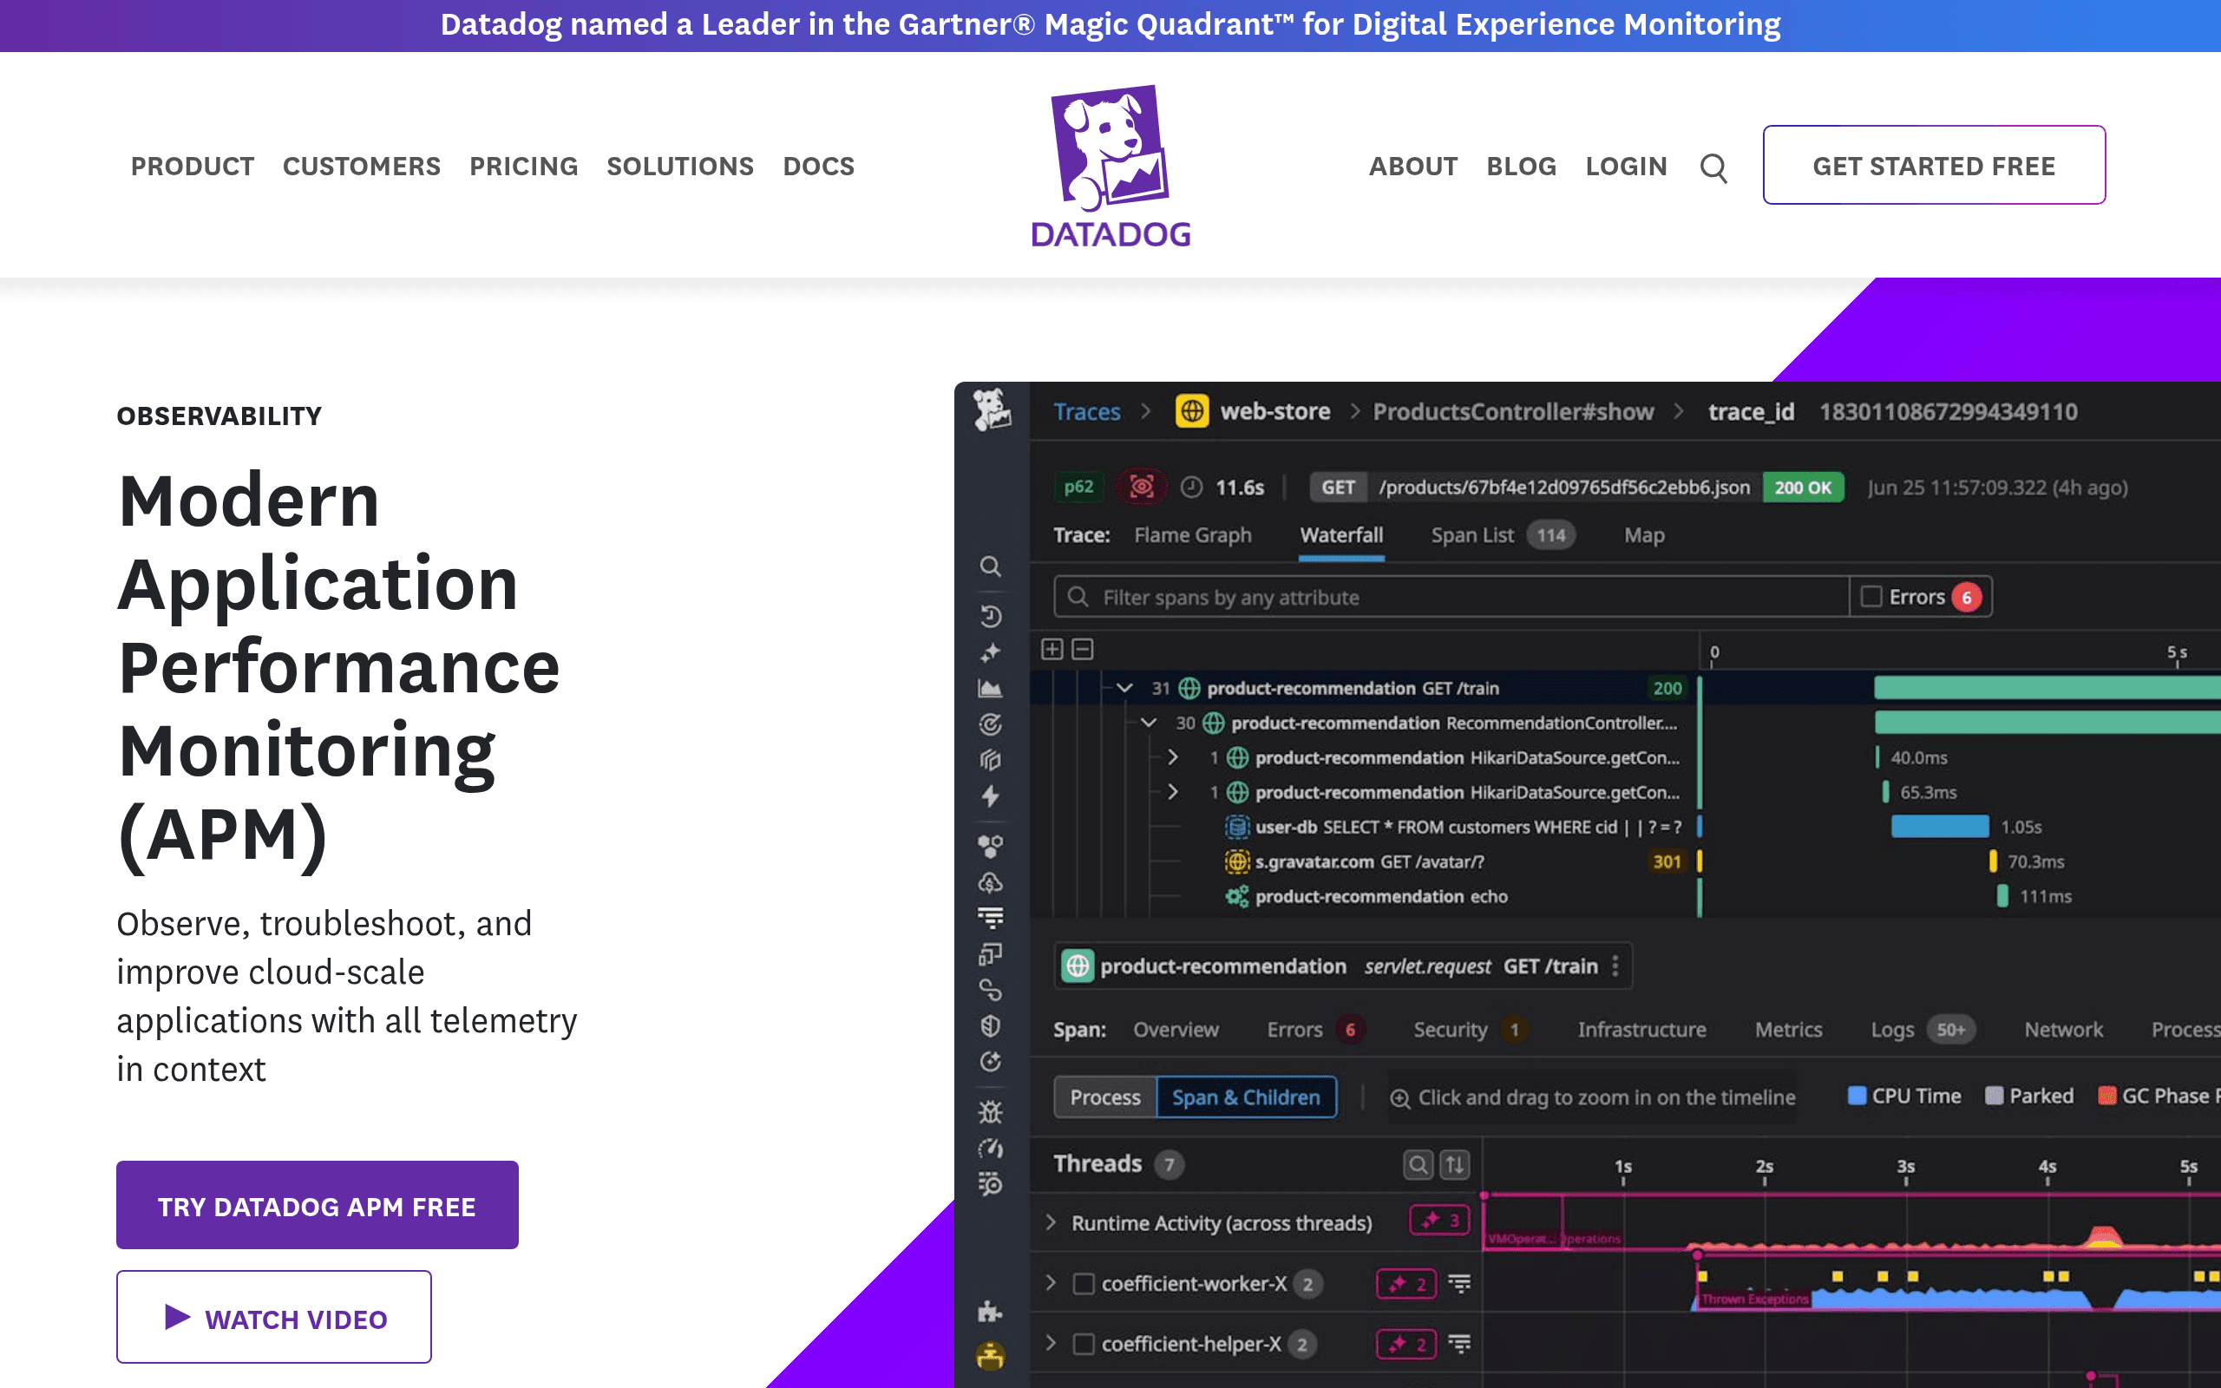Click the TRY DATADOG APM FREE button

pyautogui.click(x=317, y=1205)
